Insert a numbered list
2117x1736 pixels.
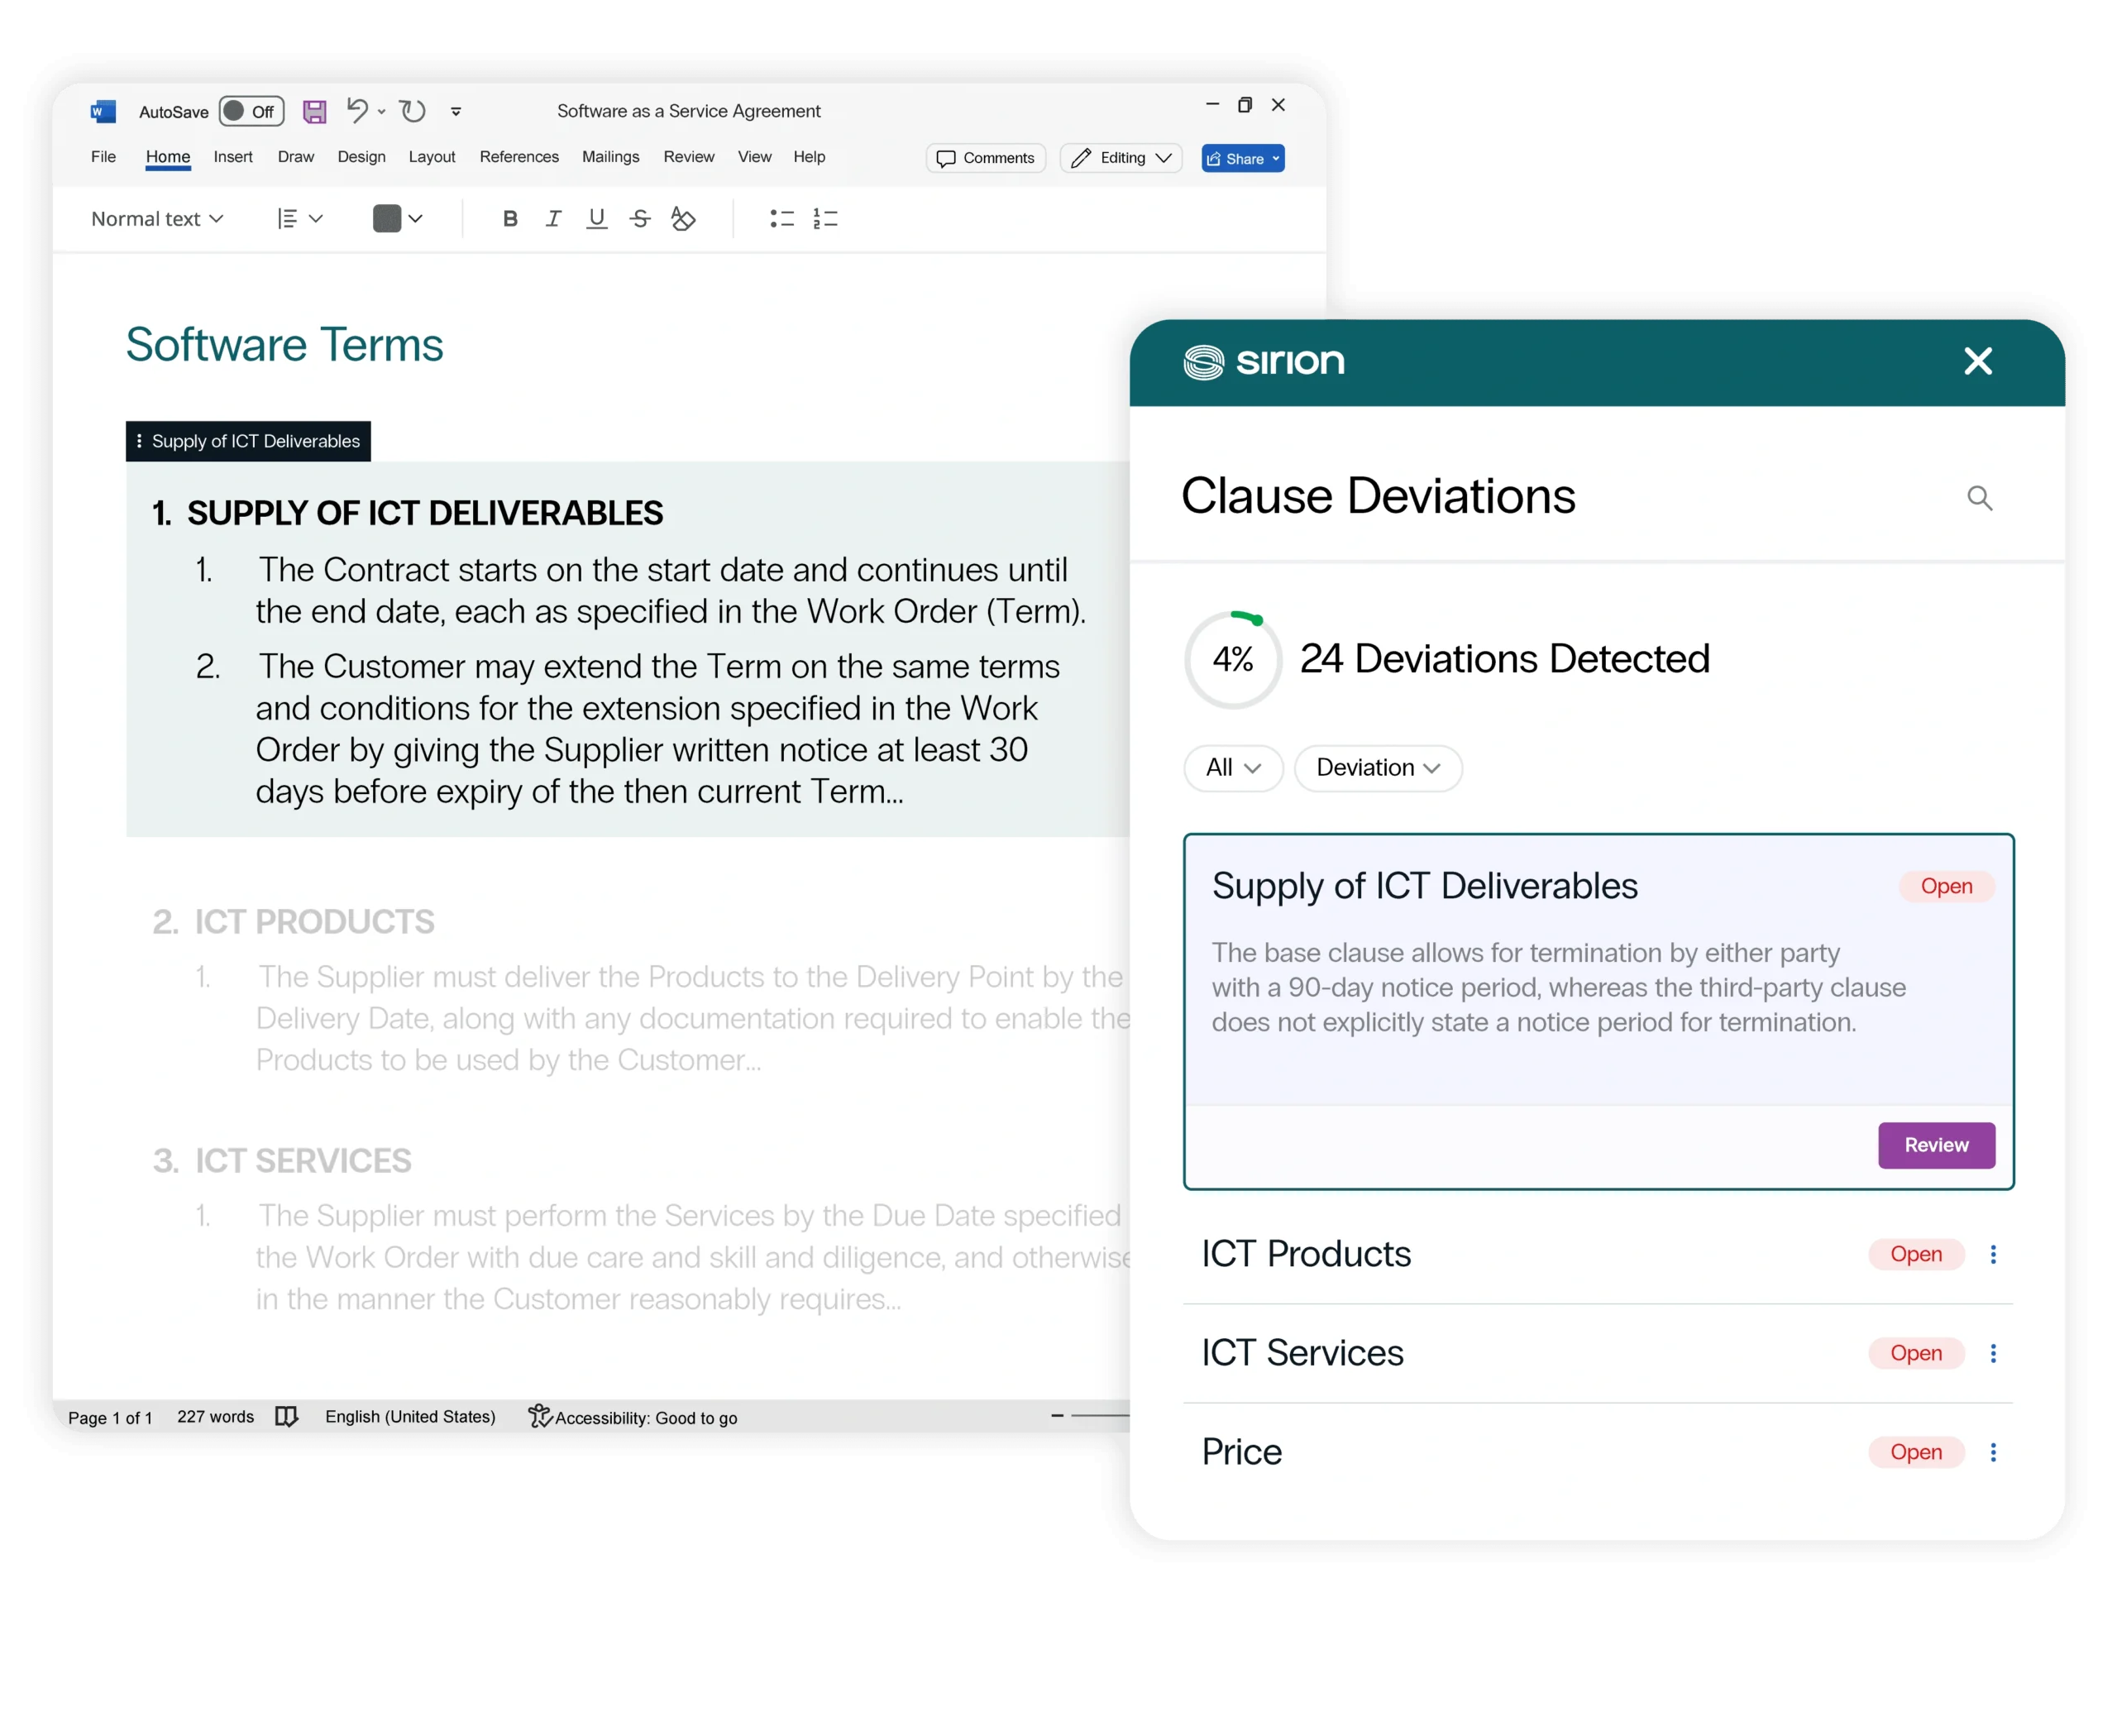click(x=825, y=218)
